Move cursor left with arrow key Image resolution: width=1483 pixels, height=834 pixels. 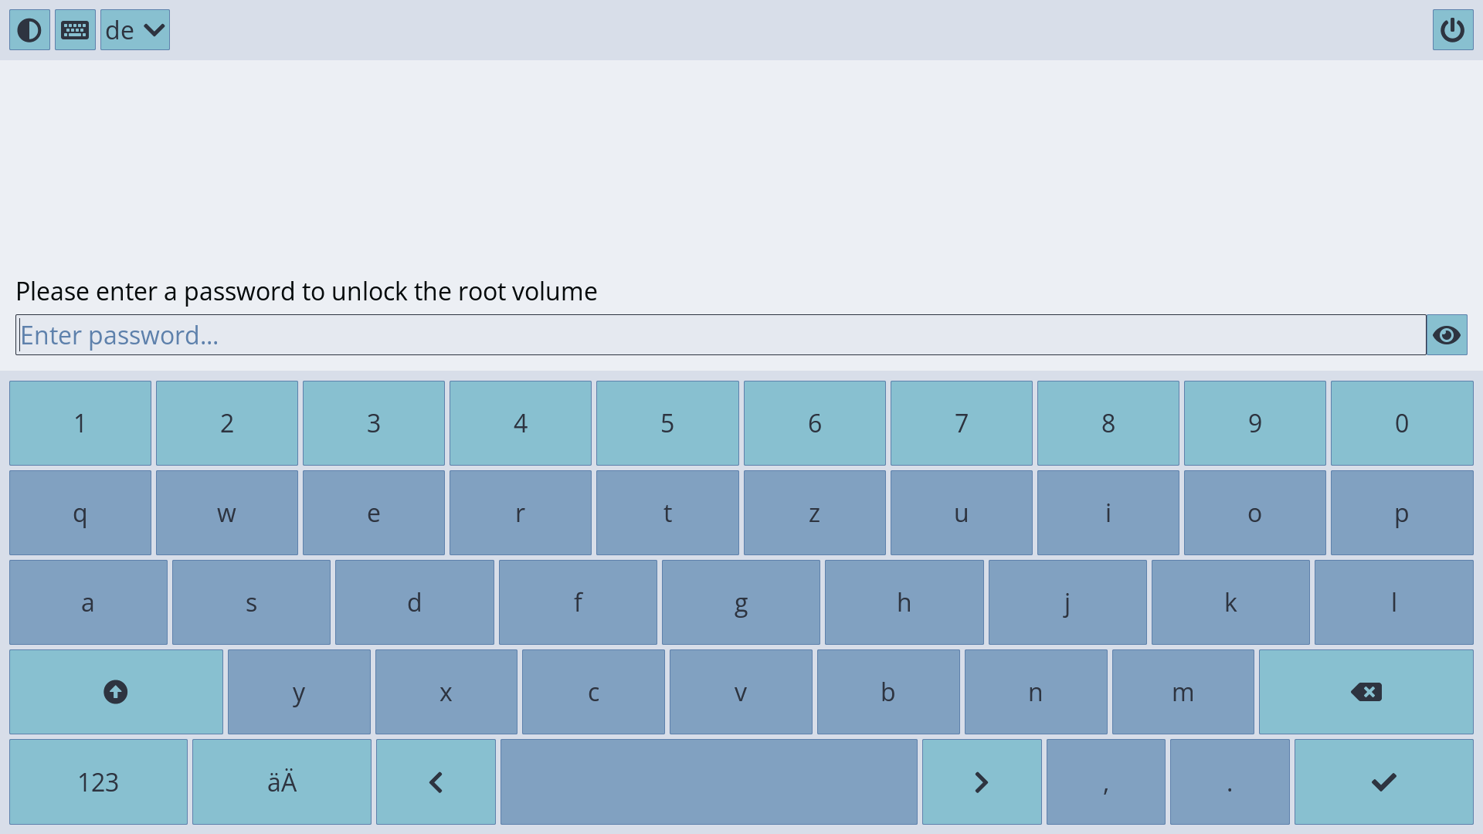pos(436,781)
